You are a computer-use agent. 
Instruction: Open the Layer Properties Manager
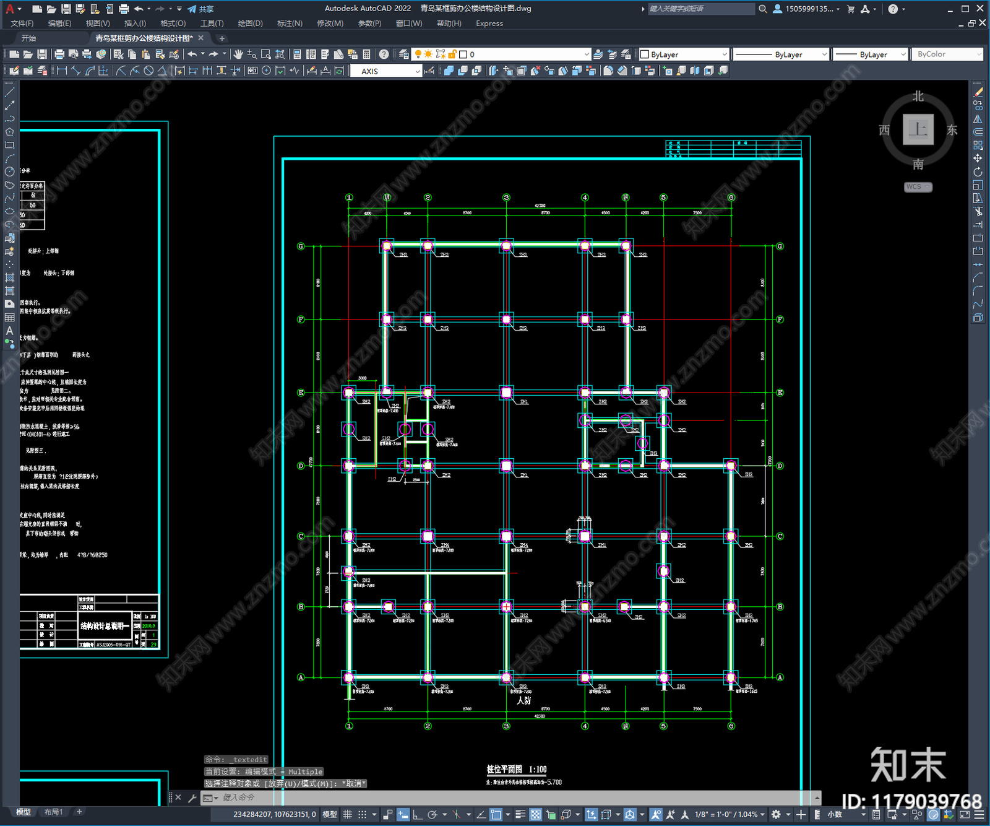(x=403, y=54)
